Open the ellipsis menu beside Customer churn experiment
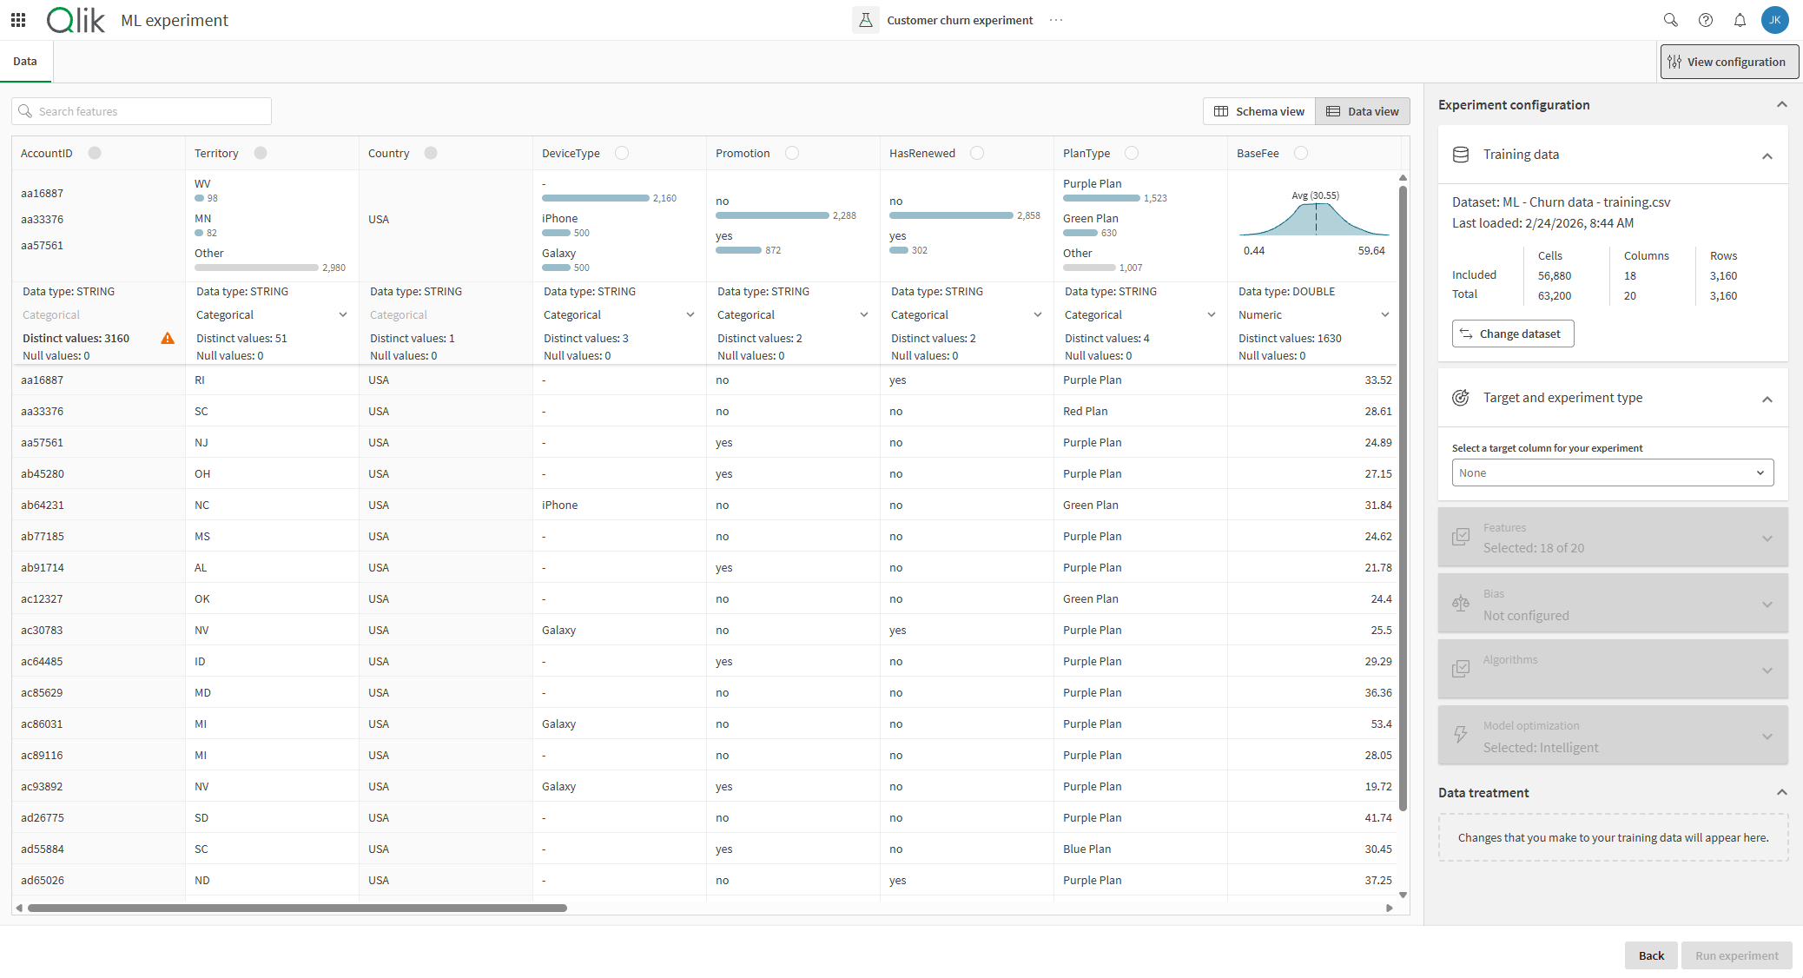The width and height of the screenshot is (1803, 978). coord(1056,19)
